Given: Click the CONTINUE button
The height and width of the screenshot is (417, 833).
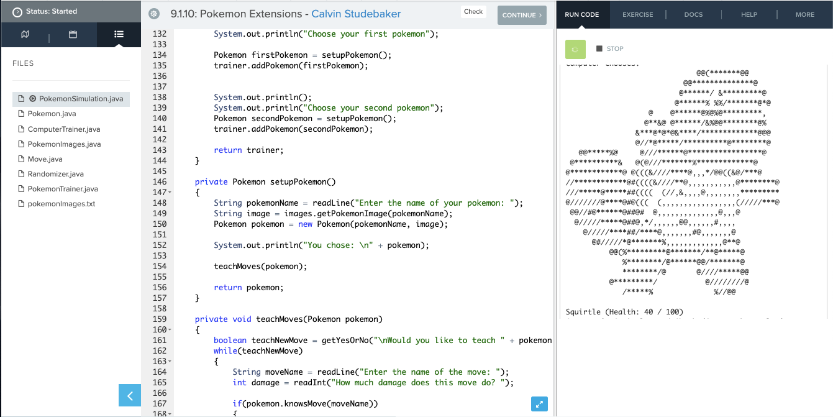Looking at the screenshot, I should click(522, 15).
